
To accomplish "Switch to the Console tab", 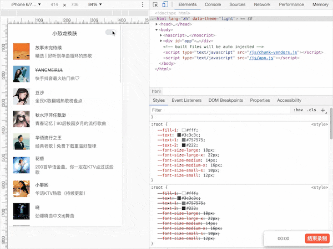I will pyautogui.click(x=213, y=4).
